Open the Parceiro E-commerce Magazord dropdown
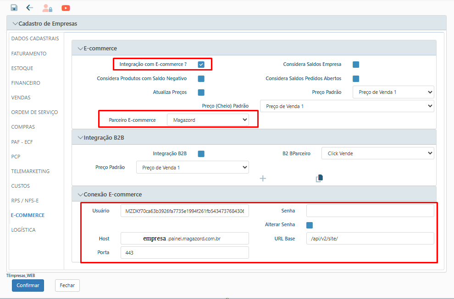This screenshot has height=299, width=454. click(x=208, y=120)
